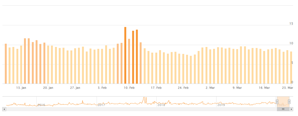Screen dimensions: 298x116
Task: Select the last bar above 23. Mar
Action: click(x=291, y=67)
